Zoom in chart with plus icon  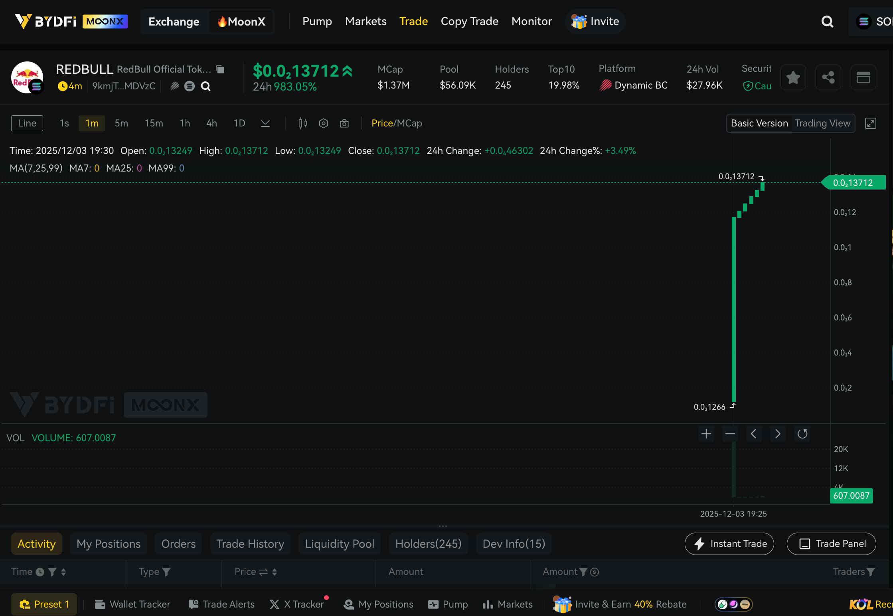click(706, 434)
